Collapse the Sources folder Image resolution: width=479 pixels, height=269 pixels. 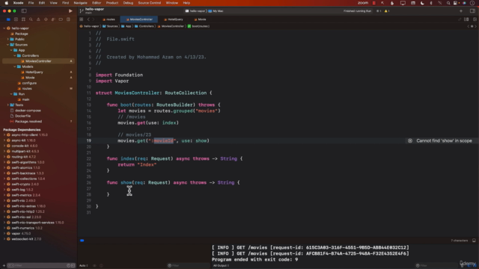8,45
